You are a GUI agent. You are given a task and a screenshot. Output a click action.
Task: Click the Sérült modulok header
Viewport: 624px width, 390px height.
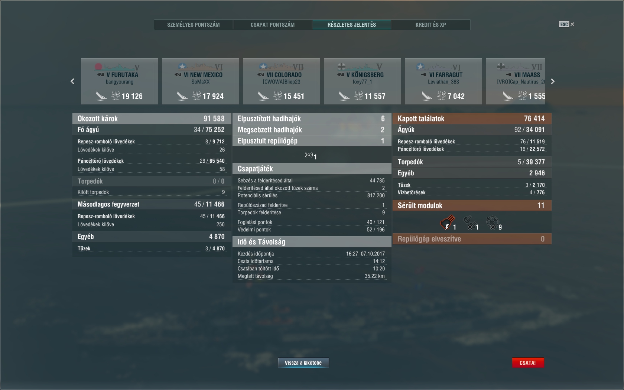(472, 205)
